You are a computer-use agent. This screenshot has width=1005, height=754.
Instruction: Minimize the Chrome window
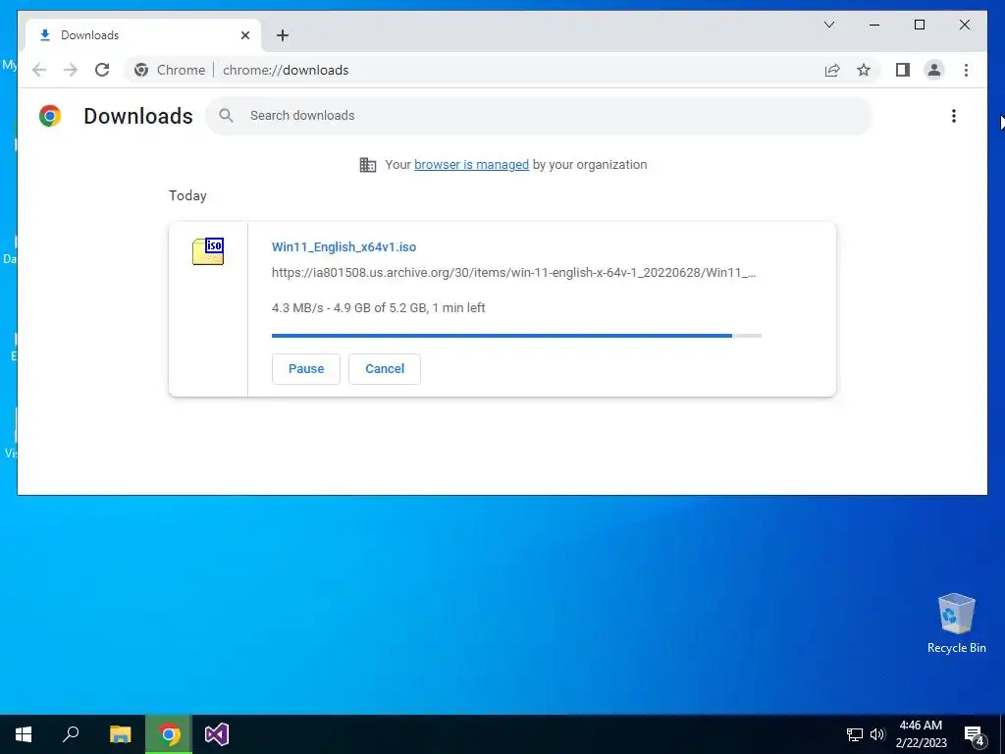click(x=874, y=25)
